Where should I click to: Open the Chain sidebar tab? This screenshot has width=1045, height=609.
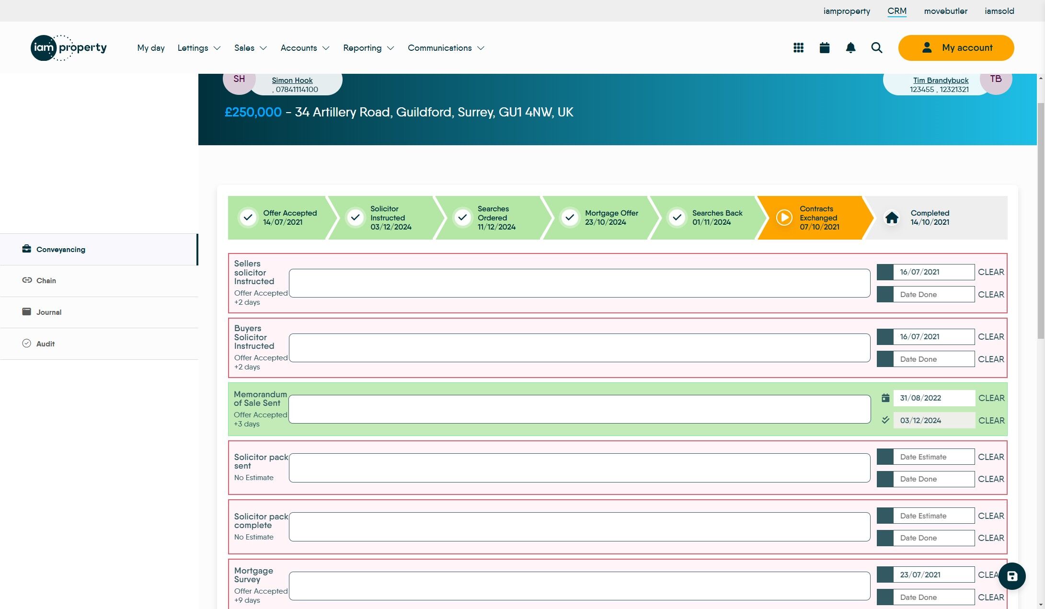[46, 281]
